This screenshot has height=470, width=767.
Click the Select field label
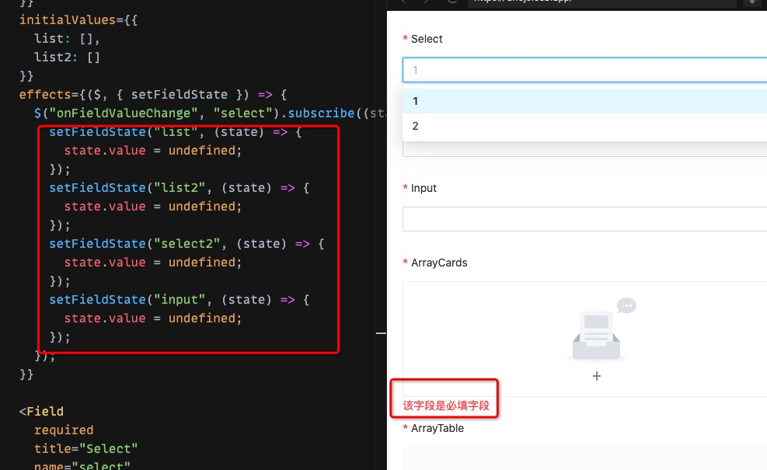pyautogui.click(x=427, y=39)
